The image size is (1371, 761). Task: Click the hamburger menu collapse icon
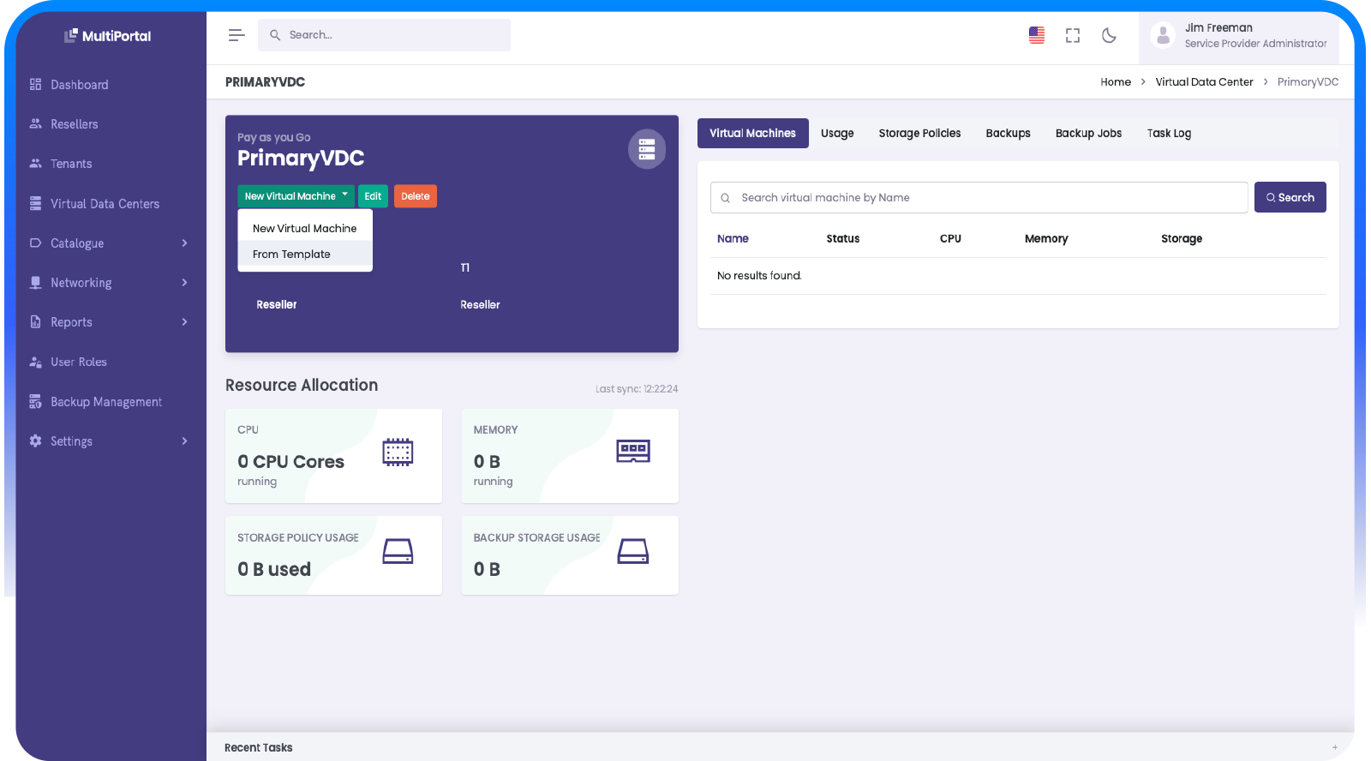(x=236, y=35)
